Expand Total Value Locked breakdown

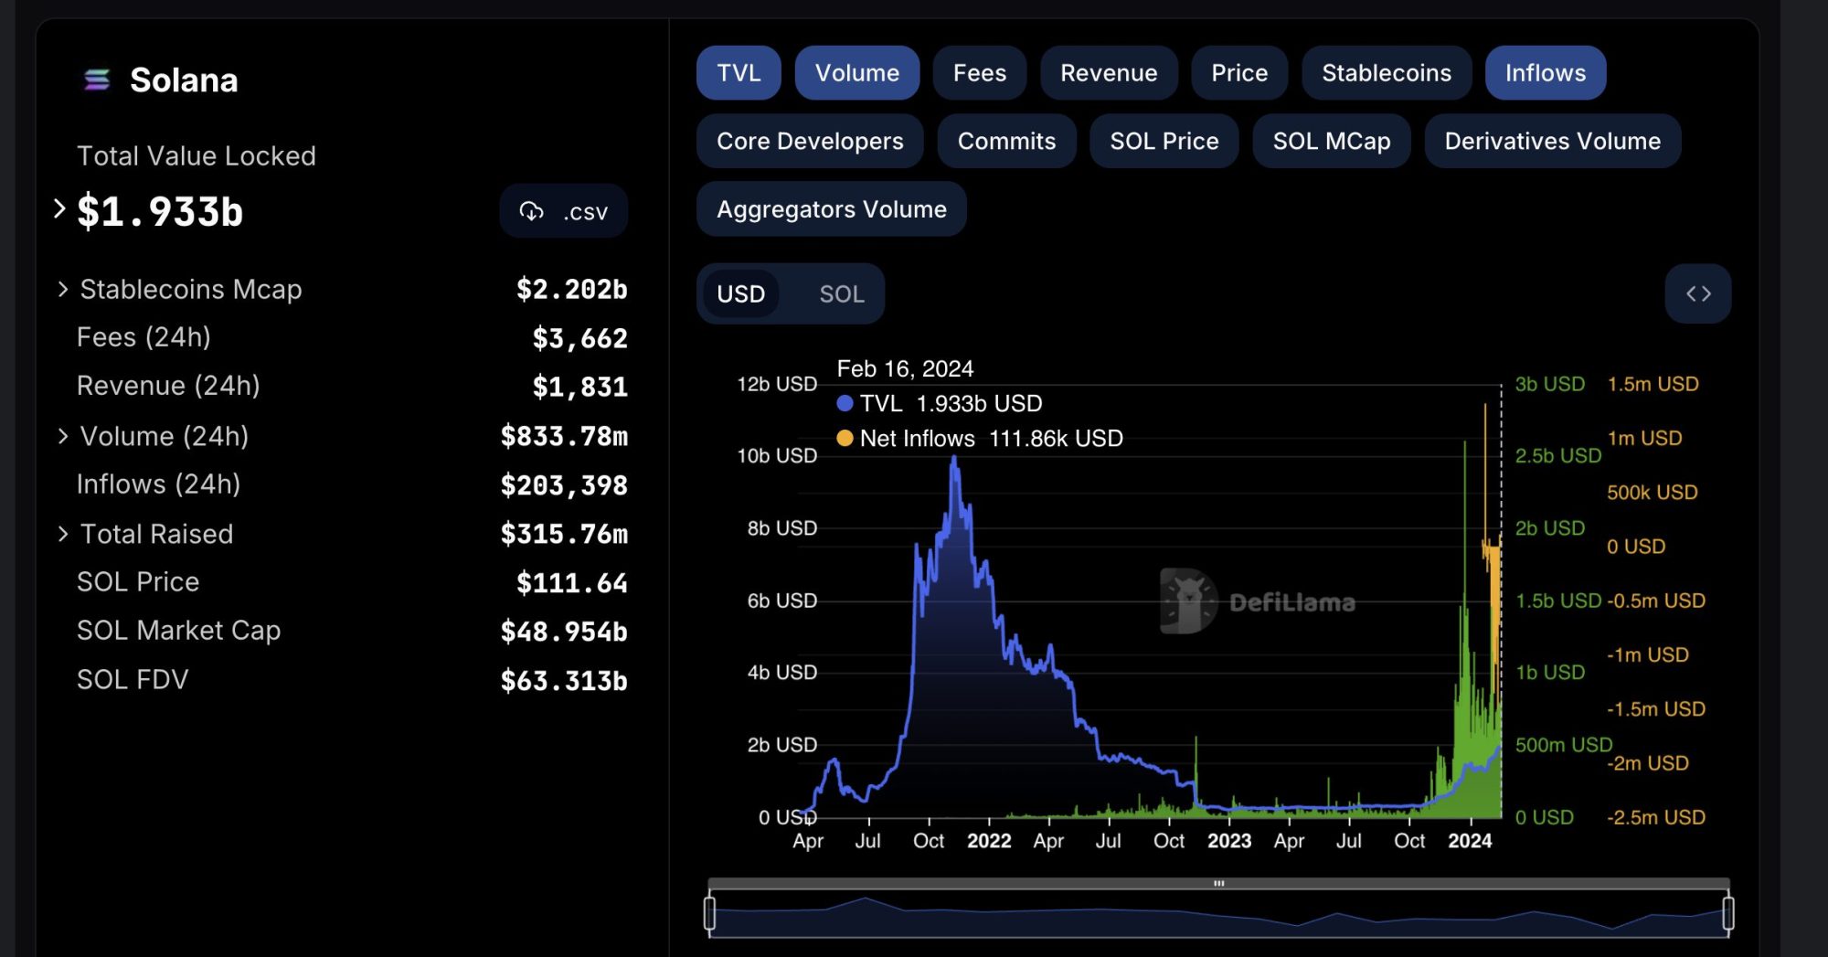coord(60,209)
